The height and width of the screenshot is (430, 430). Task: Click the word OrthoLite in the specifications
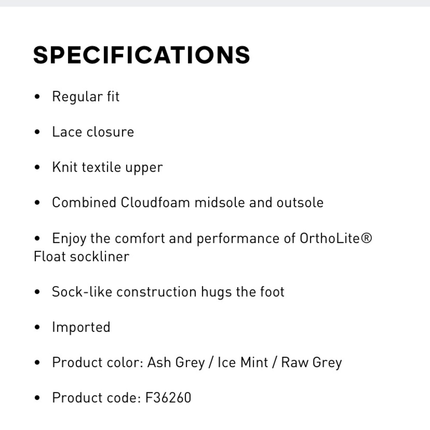point(330,238)
